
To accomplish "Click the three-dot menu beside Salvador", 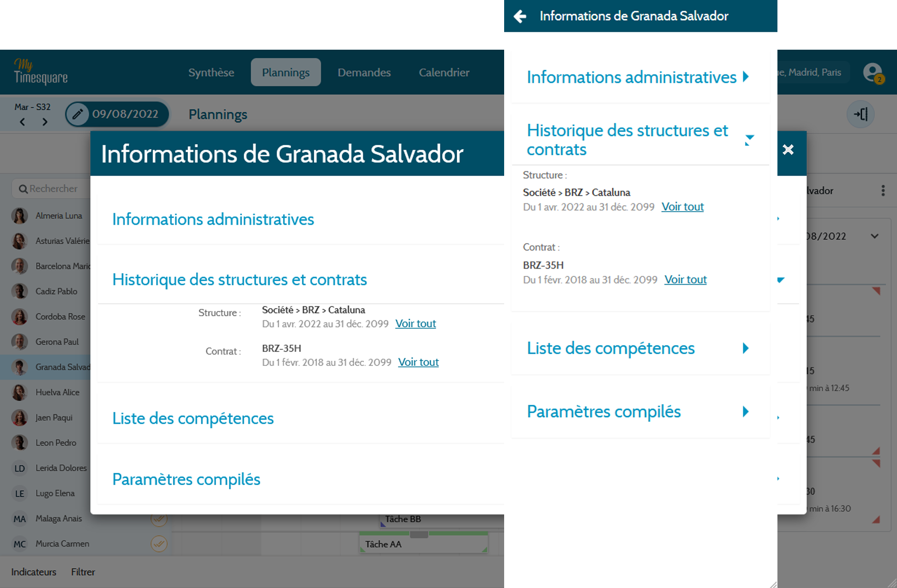I will click(883, 190).
